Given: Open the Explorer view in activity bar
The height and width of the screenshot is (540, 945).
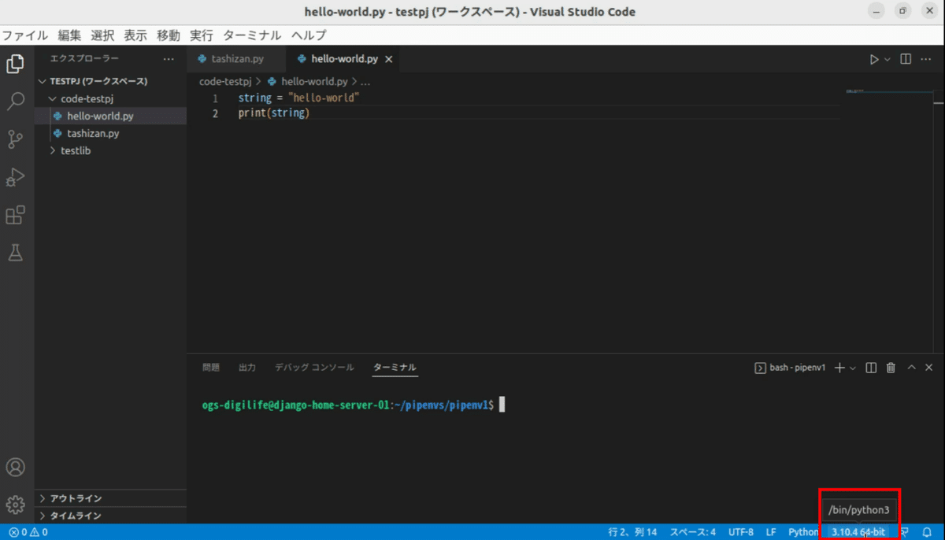Looking at the screenshot, I should tap(15, 64).
